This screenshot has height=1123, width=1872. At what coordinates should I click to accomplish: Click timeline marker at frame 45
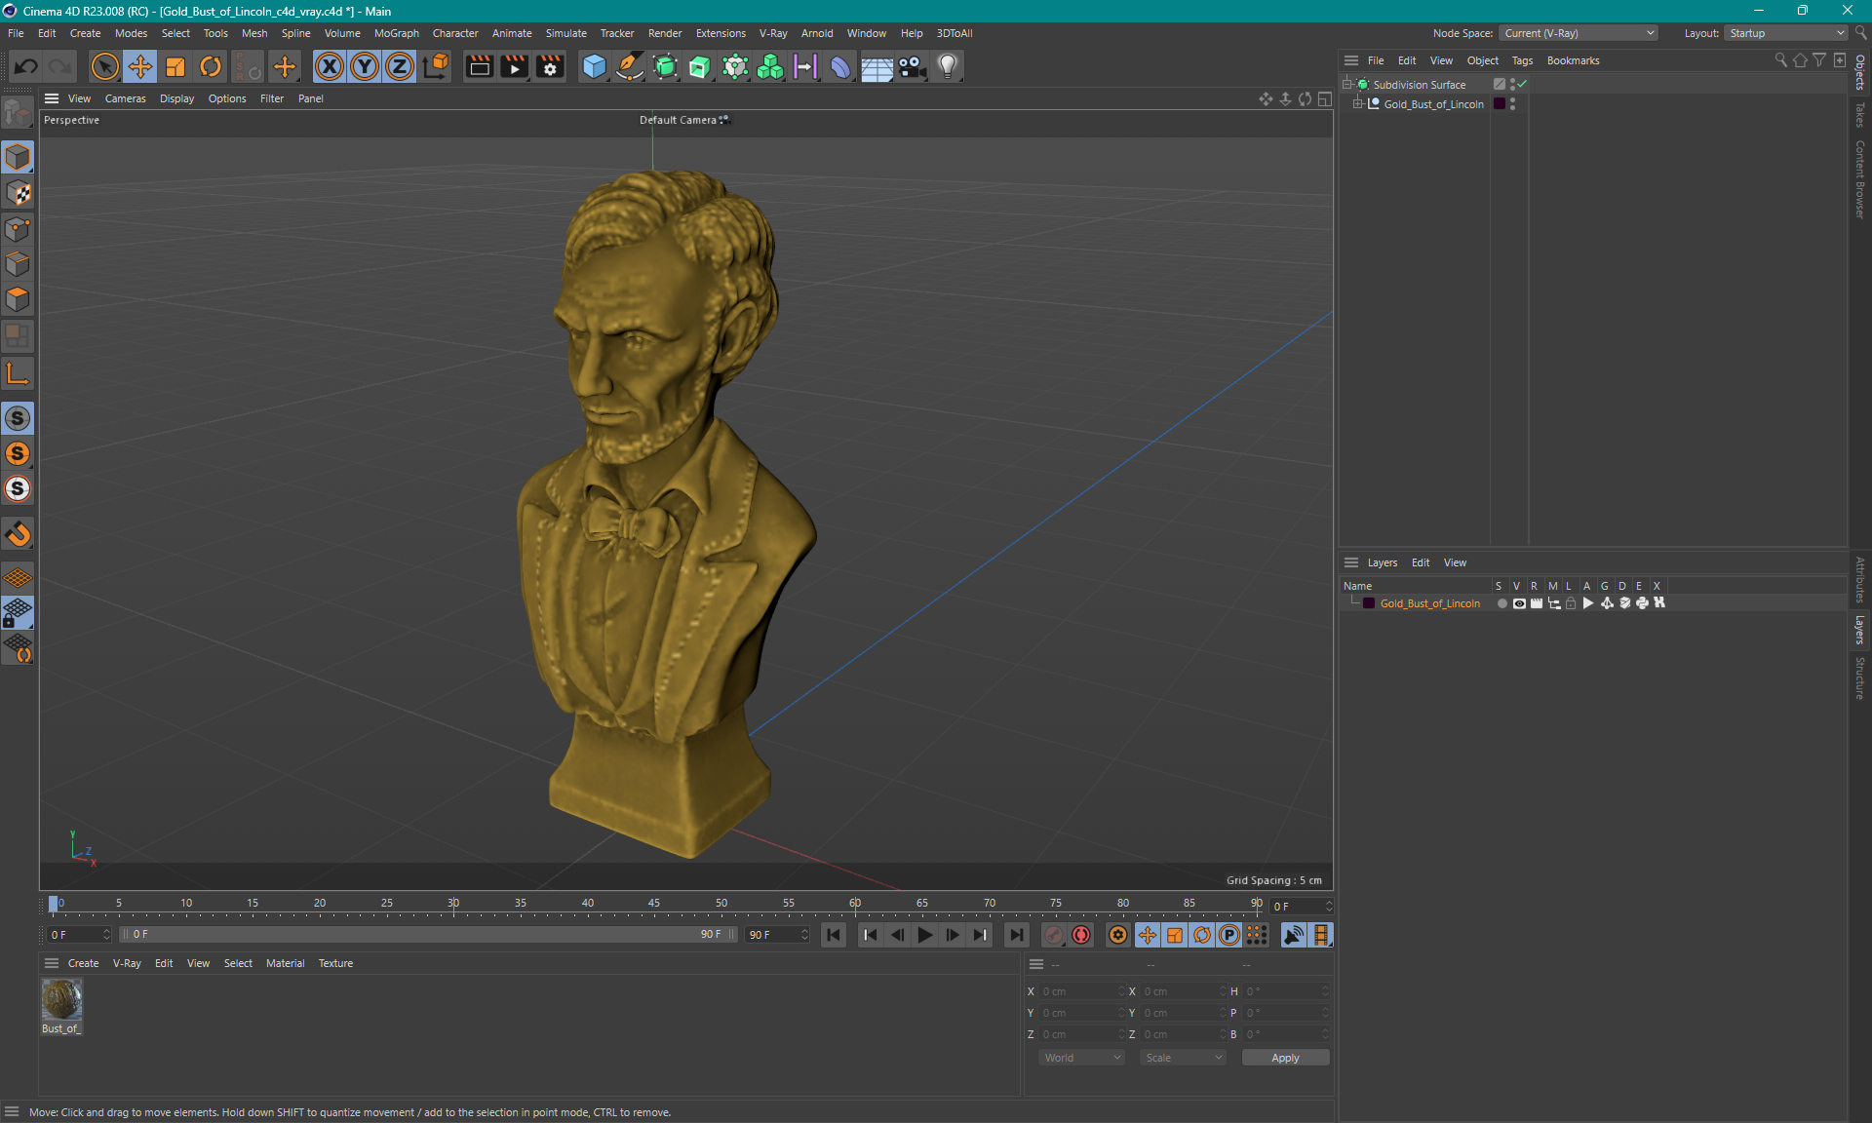[653, 904]
